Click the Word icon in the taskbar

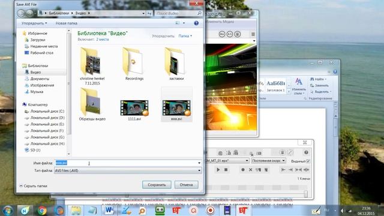tap(109, 211)
